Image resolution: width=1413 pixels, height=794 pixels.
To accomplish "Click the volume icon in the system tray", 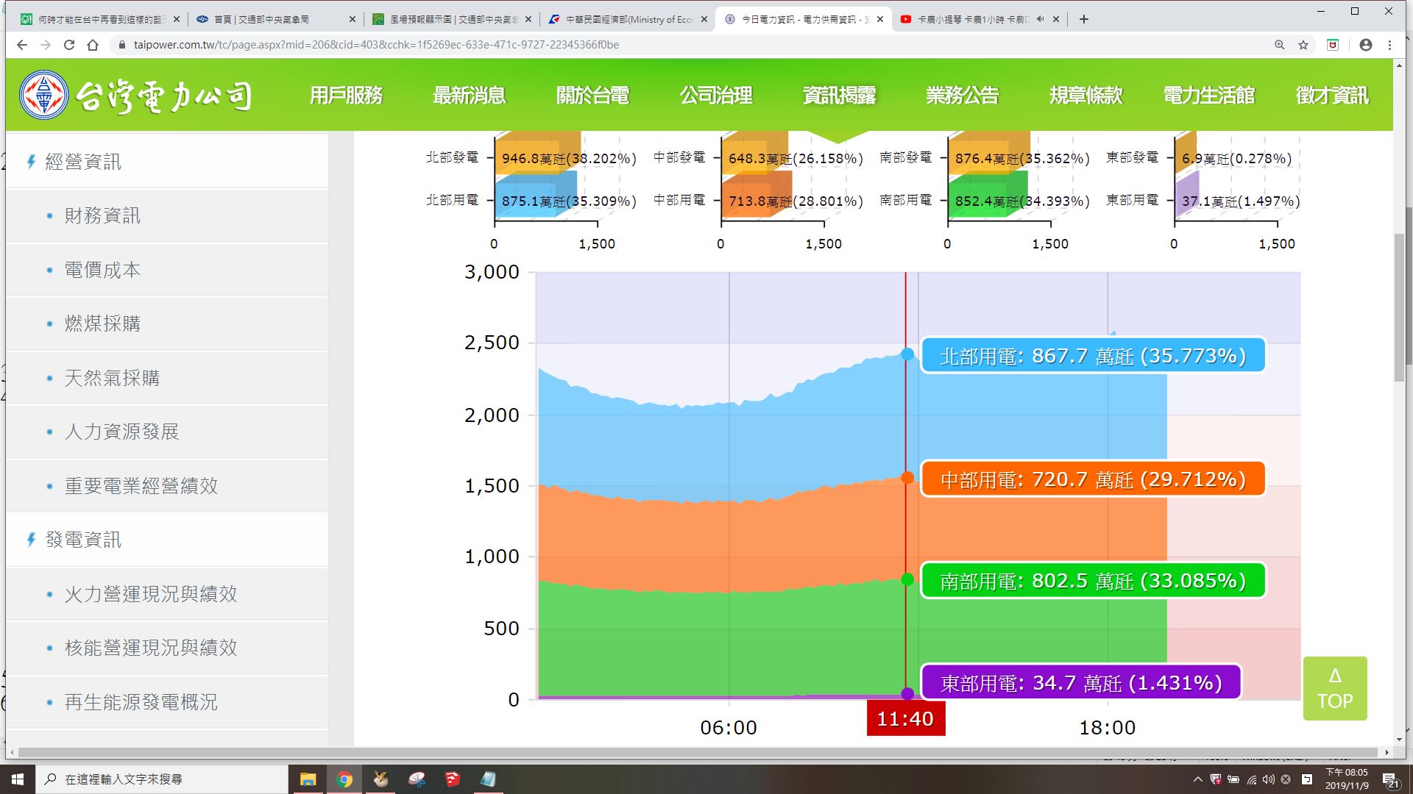I will (x=1269, y=779).
